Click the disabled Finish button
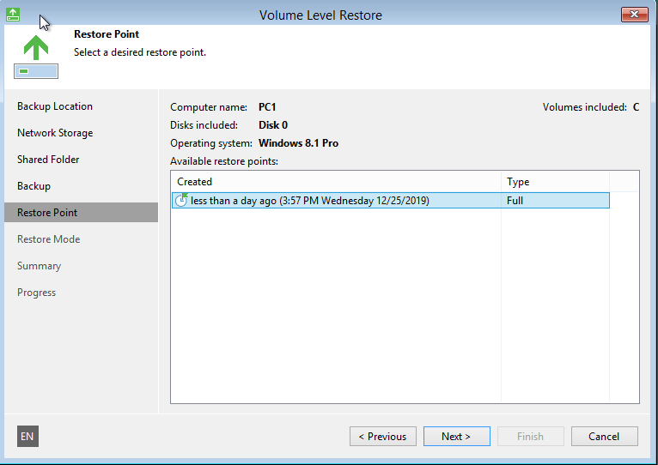The height and width of the screenshot is (465, 658). [x=530, y=437]
